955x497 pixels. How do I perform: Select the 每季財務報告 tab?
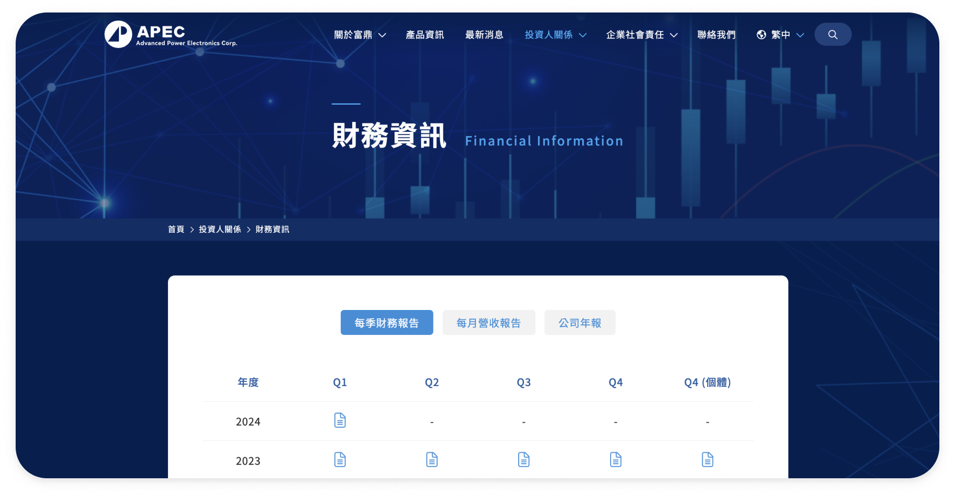tap(387, 323)
